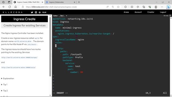Open the PLUS link

[44, 12]
